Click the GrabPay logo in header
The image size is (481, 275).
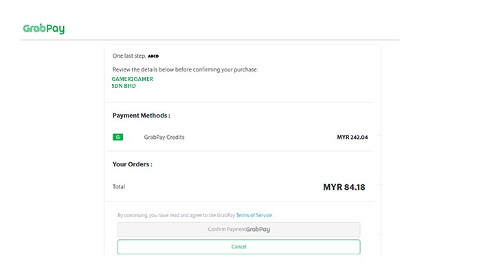[43, 29]
